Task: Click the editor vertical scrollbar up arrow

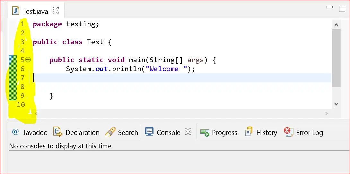Action: tap(336, 25)
